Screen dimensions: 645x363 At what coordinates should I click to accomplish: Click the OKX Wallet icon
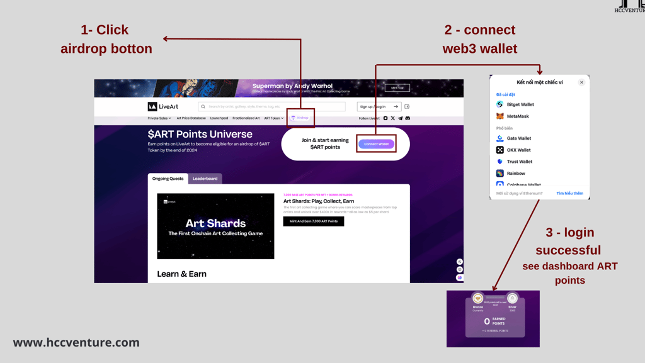pyautogui.click(x=499, y=150)
